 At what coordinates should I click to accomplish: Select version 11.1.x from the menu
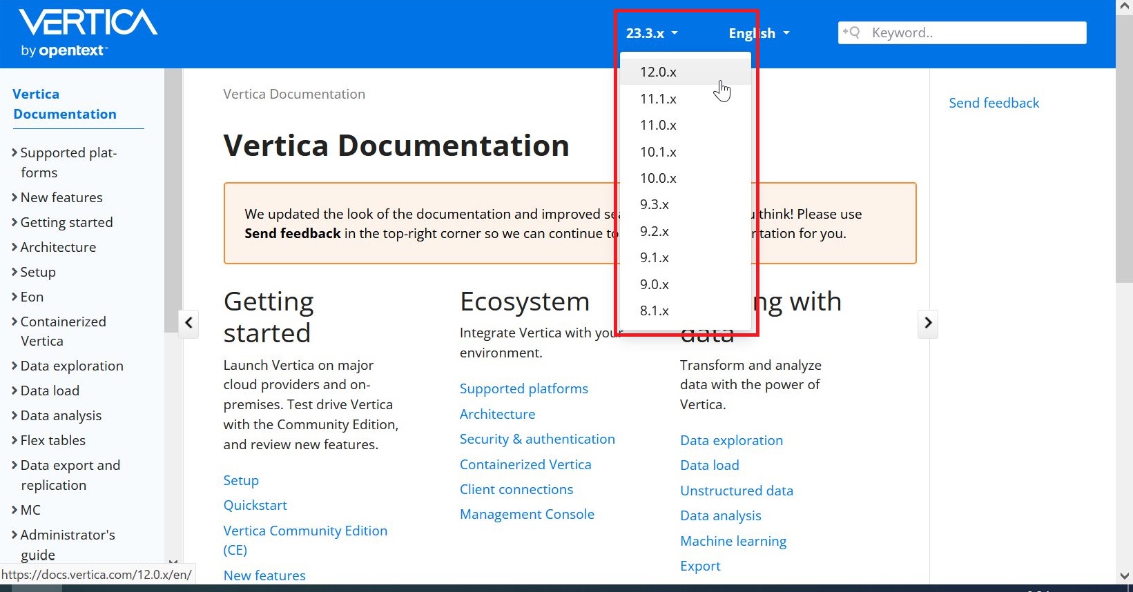coord(686,99)
